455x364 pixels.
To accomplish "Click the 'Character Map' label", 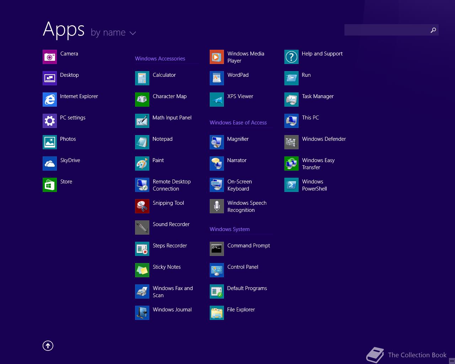I will pyautogui.click(x=170, y=96).
